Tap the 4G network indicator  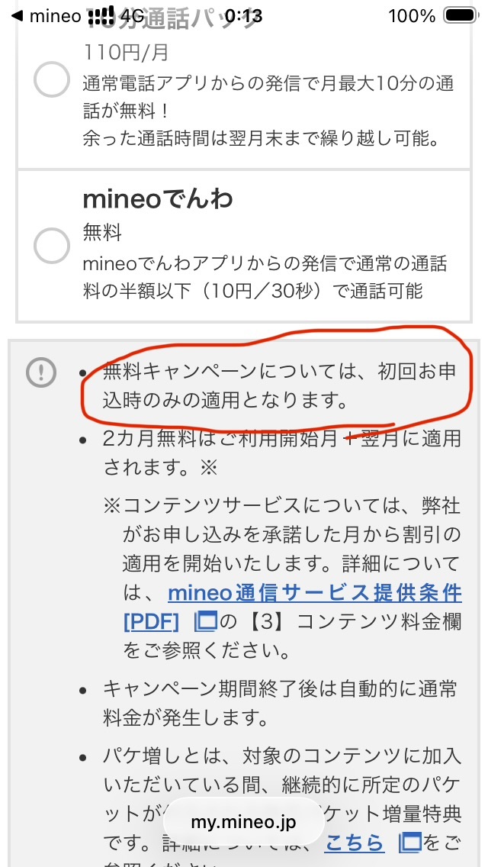pos(133,16)
